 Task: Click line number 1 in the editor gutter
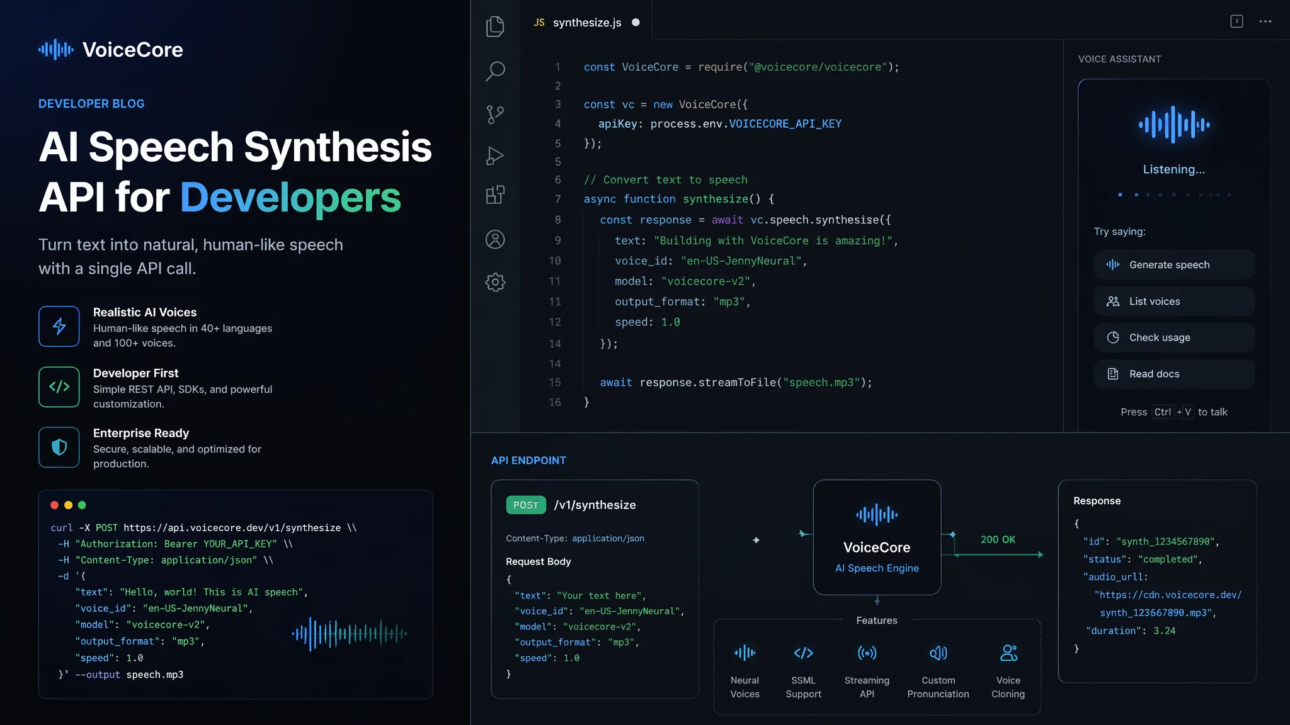pyautogui.click(x=557, y=67)
